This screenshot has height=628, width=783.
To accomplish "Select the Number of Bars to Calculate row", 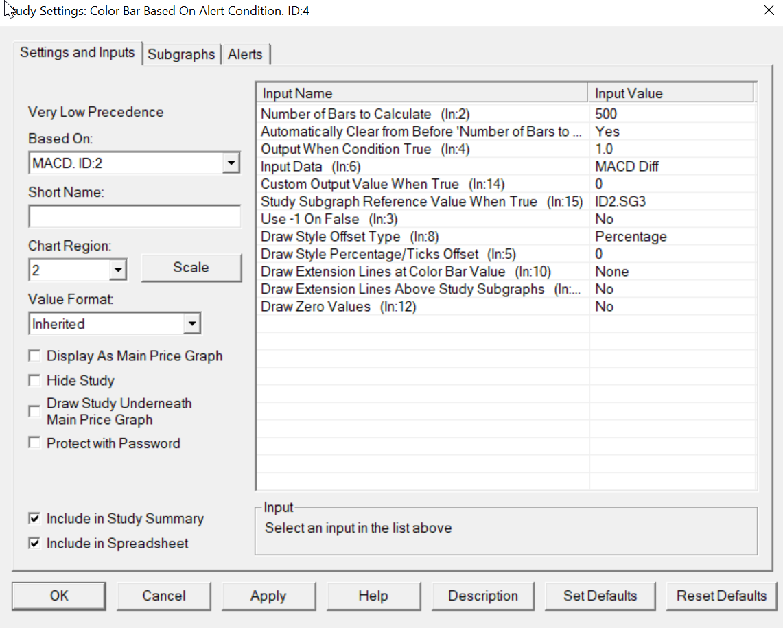I will pyautogui.click(x=506, y=114).
